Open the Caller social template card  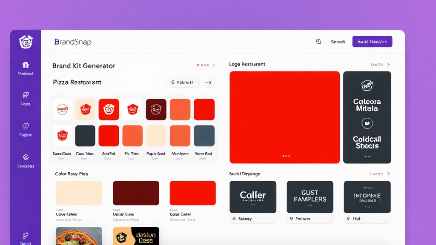click(253, 197)
